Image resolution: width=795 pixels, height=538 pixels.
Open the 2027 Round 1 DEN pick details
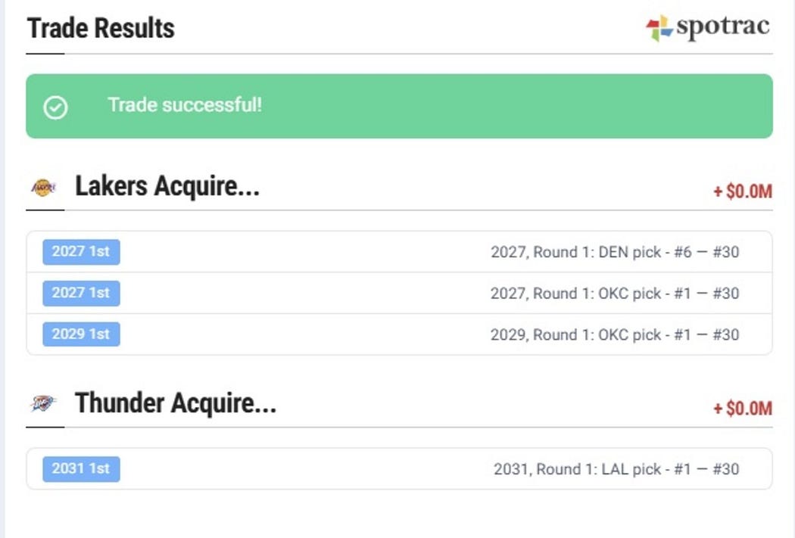(x=614, y=252)
